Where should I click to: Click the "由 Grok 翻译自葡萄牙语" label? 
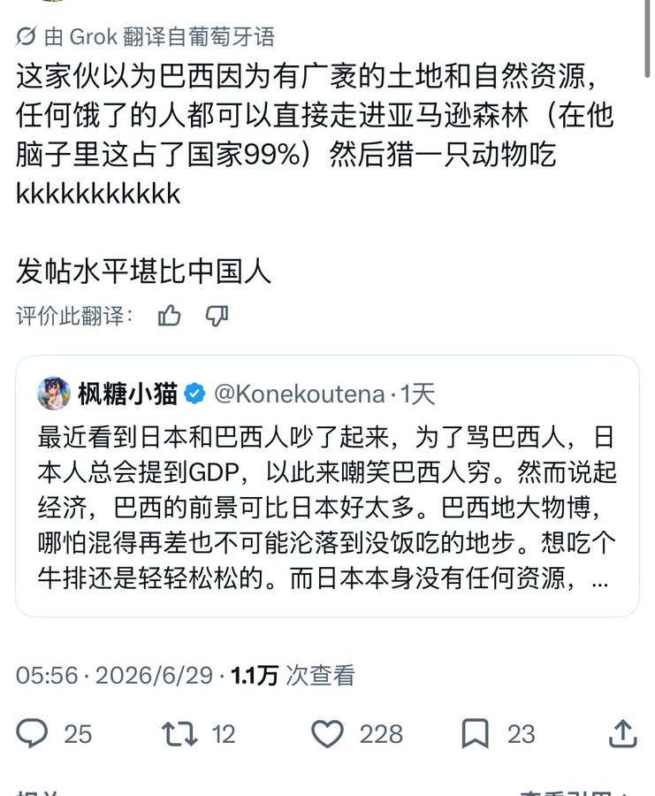click(159, 36)
